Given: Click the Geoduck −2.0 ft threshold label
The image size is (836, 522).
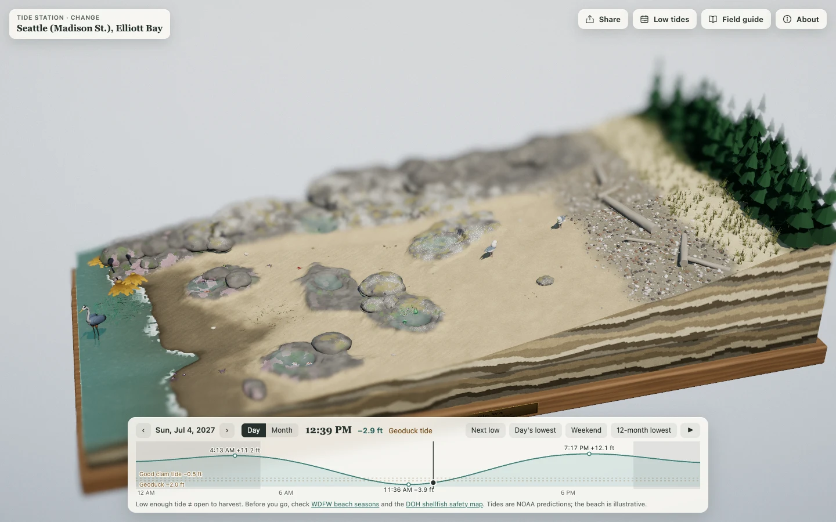Looking at the screenshot, I should point(162,485).
